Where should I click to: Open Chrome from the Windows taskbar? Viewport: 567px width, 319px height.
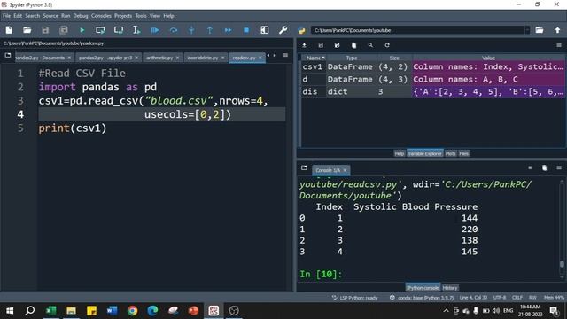[x=132, y=311]
